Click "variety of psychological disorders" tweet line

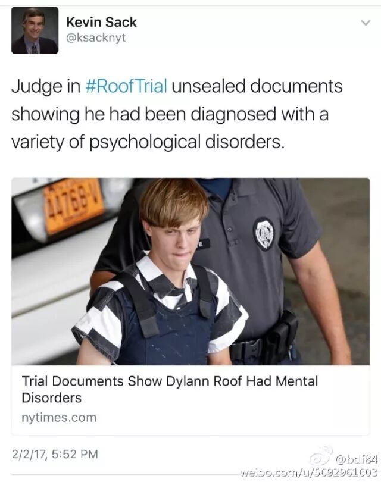tap(148, 142)
